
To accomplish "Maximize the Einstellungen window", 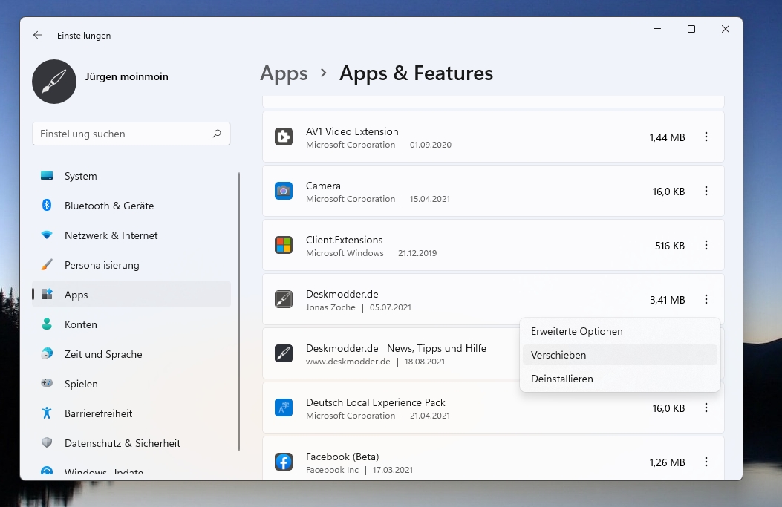I will pyautogui.click(x=691, y=29).
